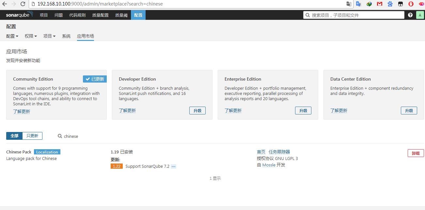
Task: Switch to the 系统 tab
Action: coord(66,36)
